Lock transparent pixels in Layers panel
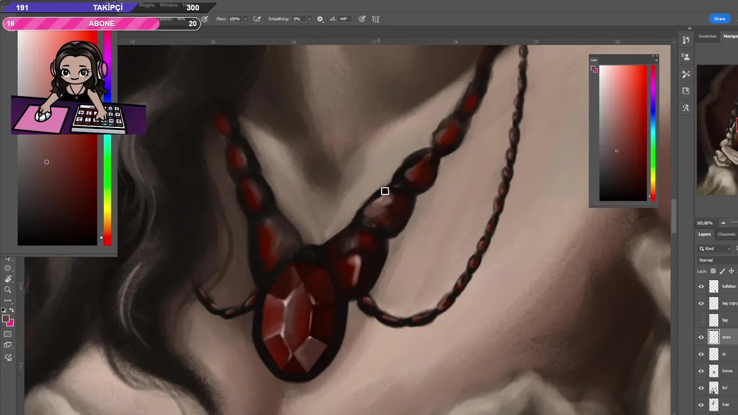 tap(713, 271)
